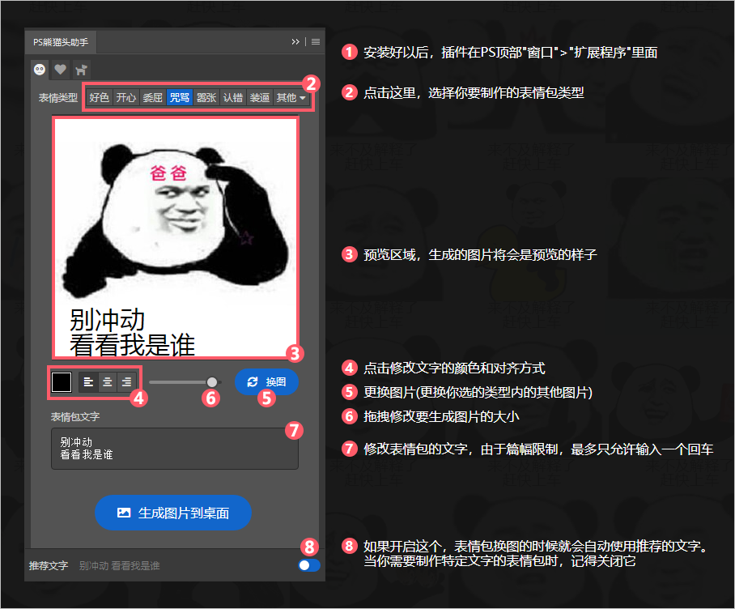Choose the 开心 emotion type
Viewport: 735px width, 609px height.
tap(126, 97)
